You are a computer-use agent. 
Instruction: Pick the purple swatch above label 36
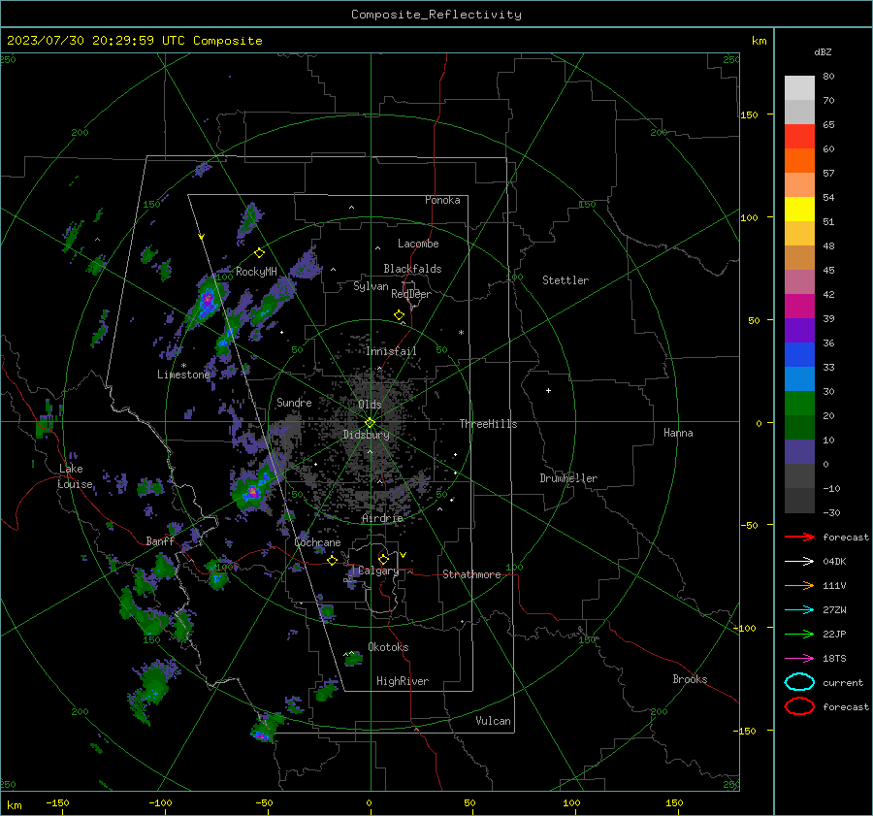799,330
